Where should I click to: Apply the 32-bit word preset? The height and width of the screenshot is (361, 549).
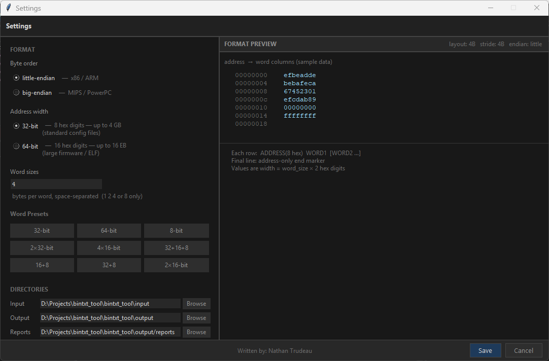click(42, 231)
